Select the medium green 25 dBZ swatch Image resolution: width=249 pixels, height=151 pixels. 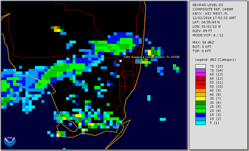point(201,107)
